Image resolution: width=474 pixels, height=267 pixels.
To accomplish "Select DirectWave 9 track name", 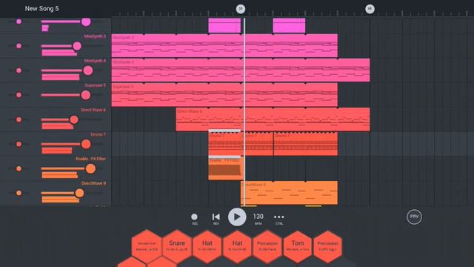I will [x=94, y=183].
